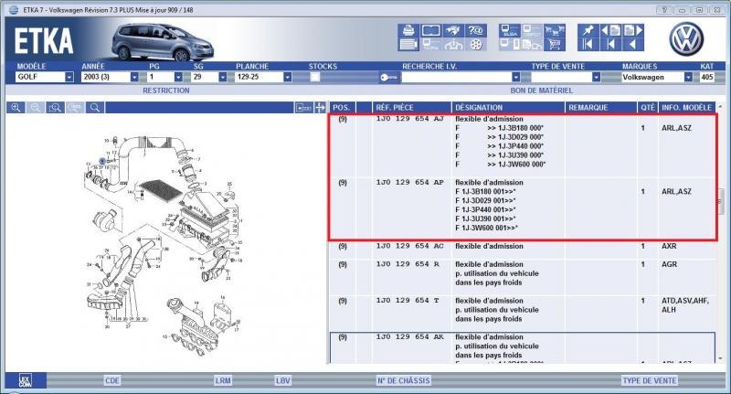This screenshot has height=394, width=731.
Task: Click the triple shopping carts icon
Action: [555, 31]
